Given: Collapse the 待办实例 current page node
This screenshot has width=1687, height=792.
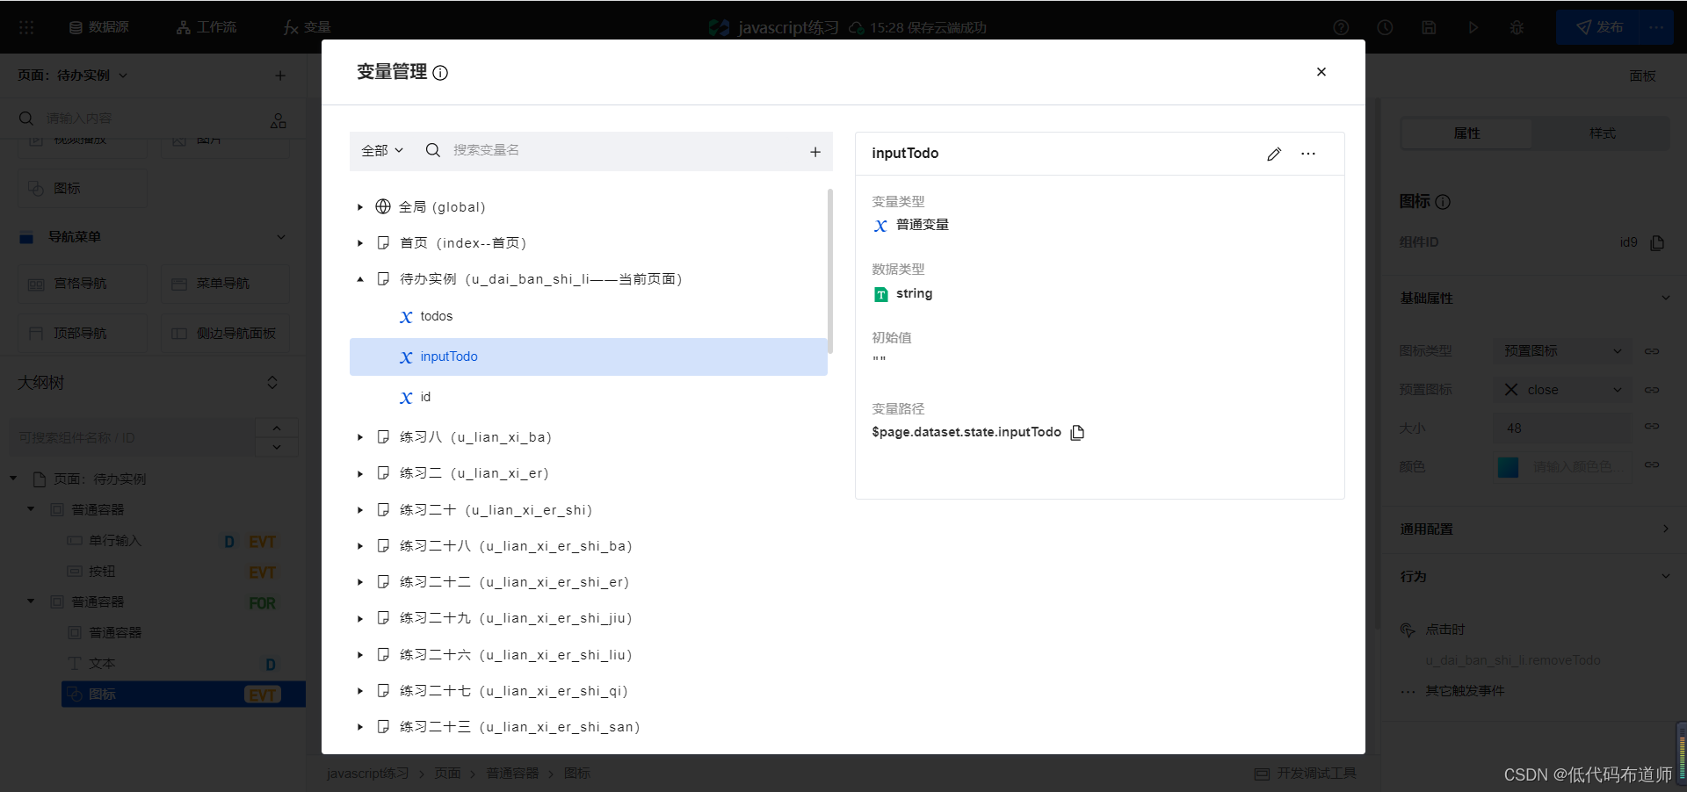Looking at the screenshot, I should tap(360, 279).
